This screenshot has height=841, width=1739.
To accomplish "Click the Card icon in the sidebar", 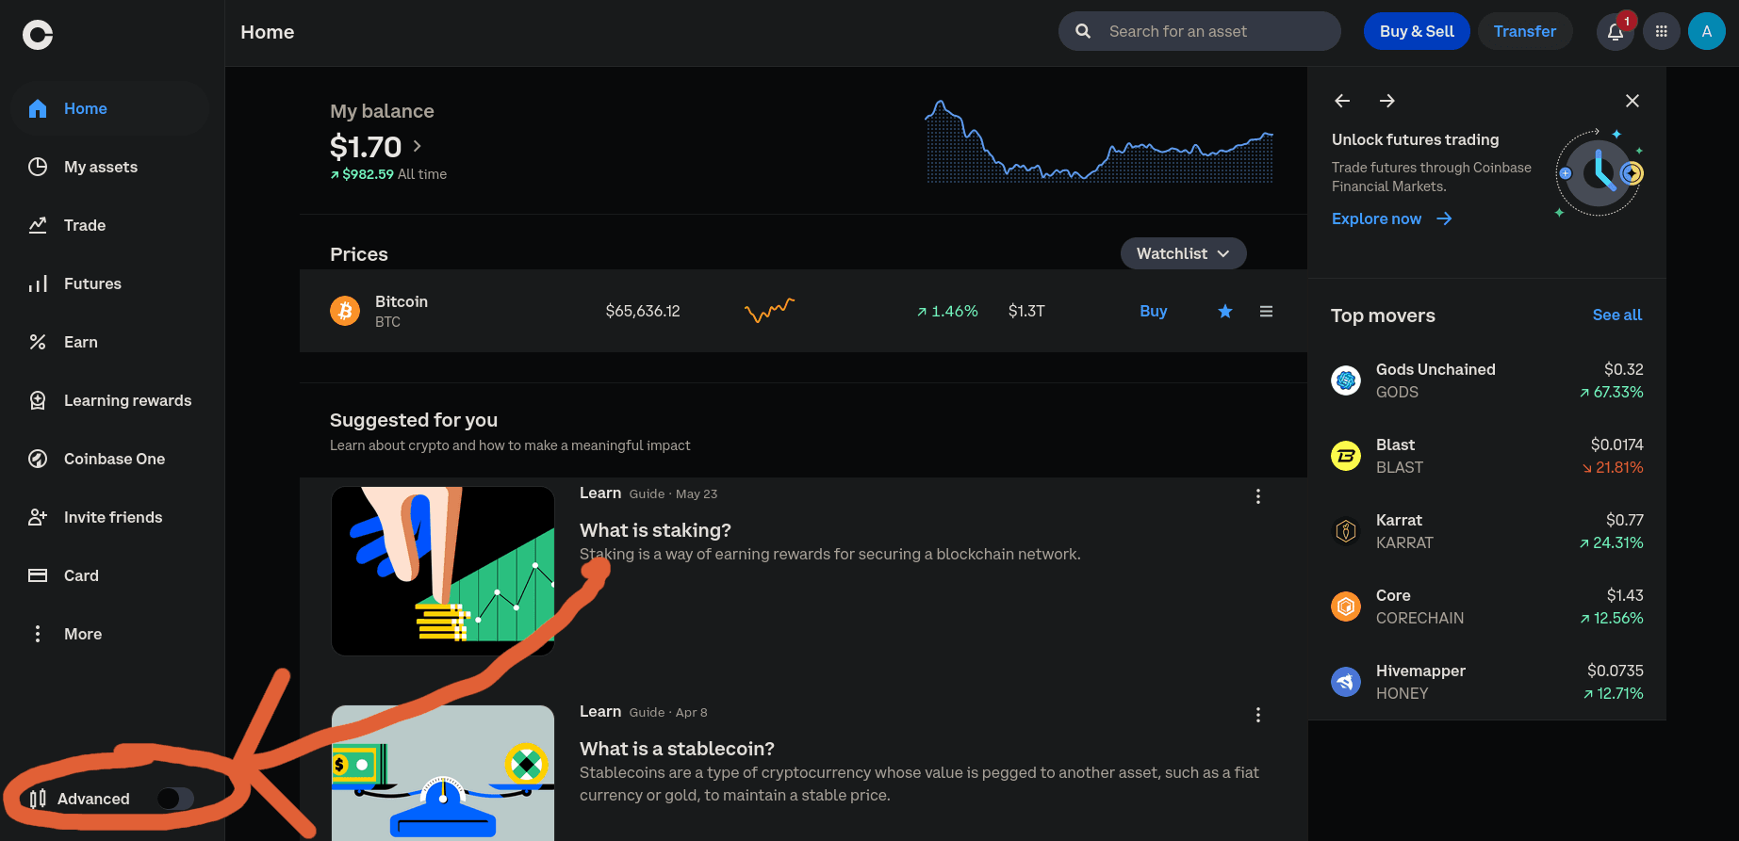I will tap(38, 574).
